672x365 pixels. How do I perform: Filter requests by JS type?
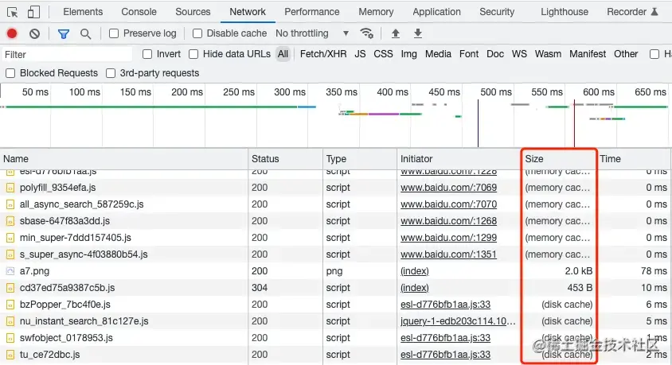click(360, 54)
